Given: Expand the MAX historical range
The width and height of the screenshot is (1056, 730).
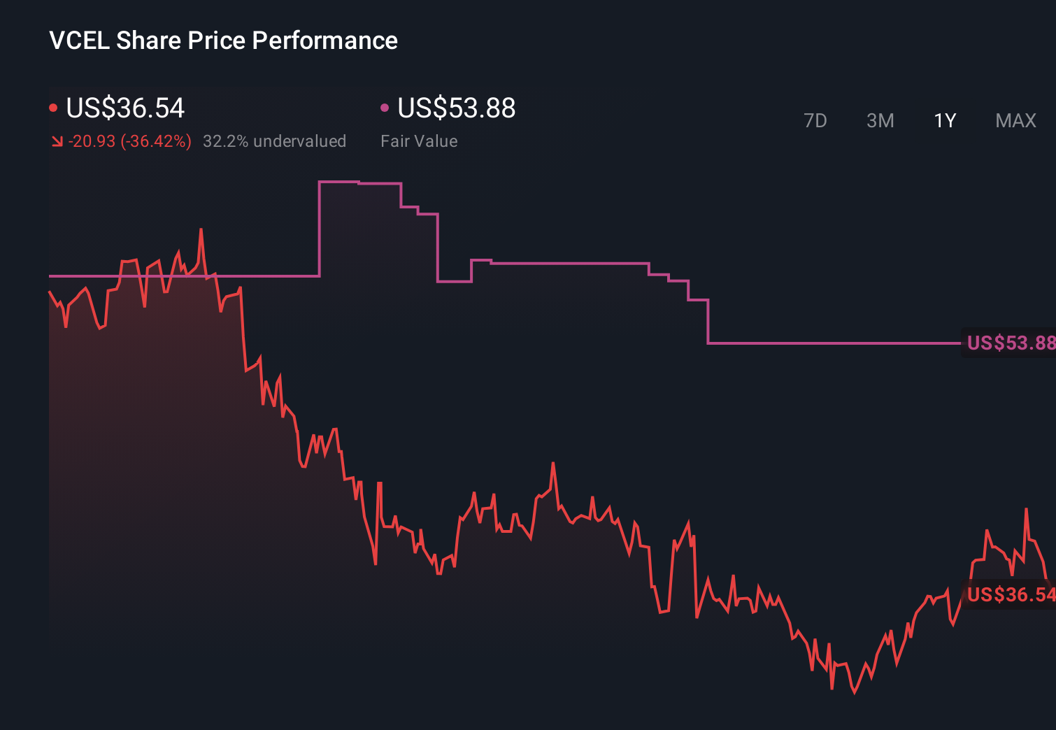Looking at the screenshot, I should (x=1015, y=120).
